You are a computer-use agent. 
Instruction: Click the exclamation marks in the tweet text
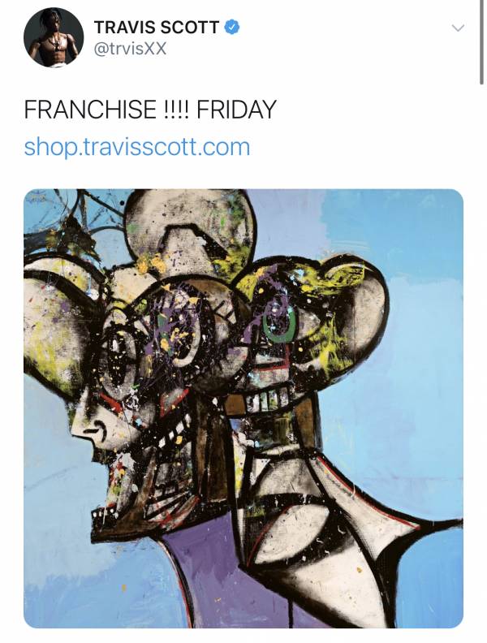tap(176, 110)
